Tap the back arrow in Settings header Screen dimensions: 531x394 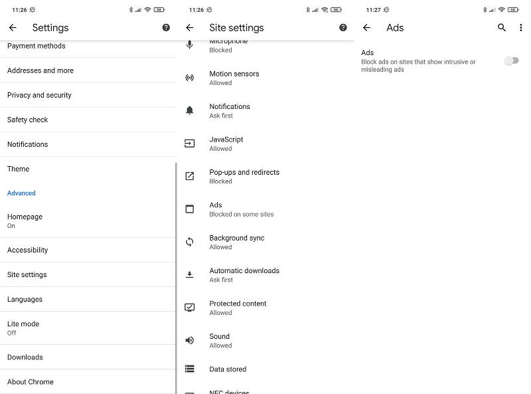(x=13, y=28)
